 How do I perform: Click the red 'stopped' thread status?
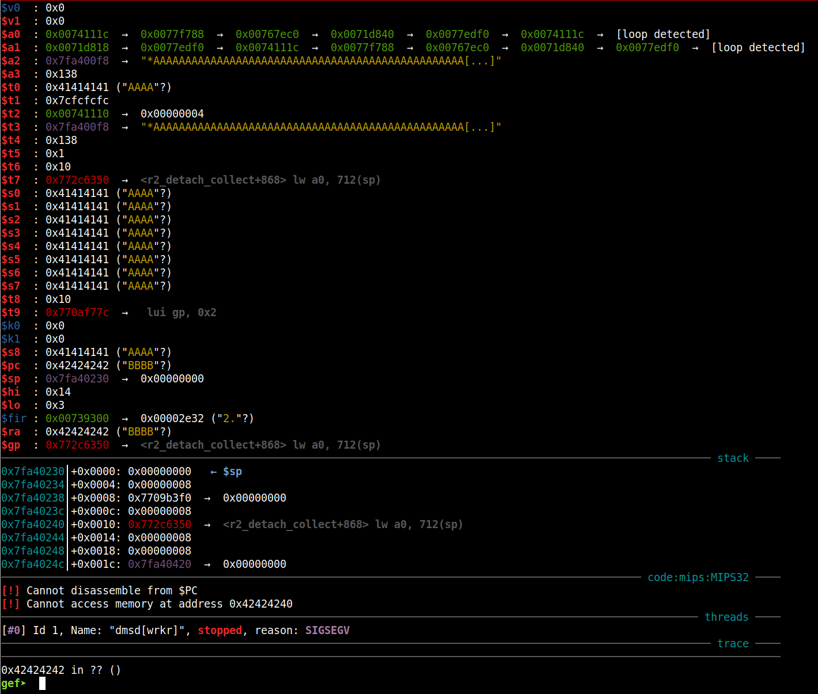click(x=219, y=630)
